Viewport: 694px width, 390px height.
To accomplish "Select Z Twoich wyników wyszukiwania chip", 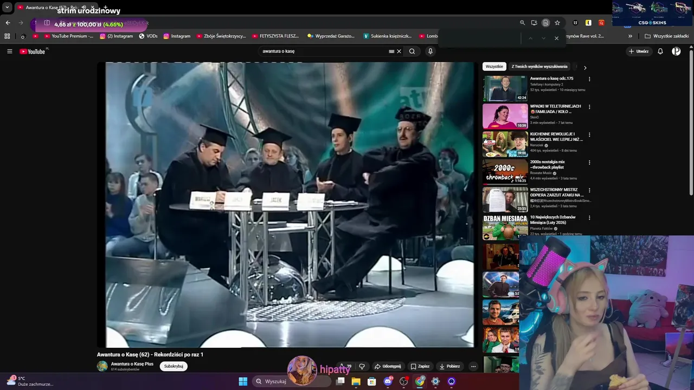I will [539, 67].
